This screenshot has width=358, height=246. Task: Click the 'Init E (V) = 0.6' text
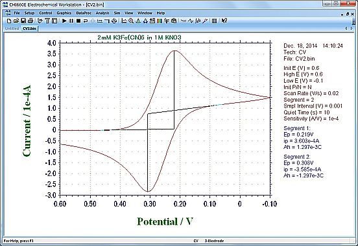tap(301, 68)
